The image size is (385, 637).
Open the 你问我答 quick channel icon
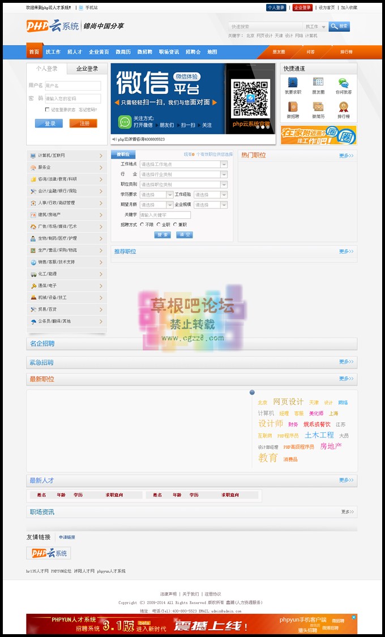[x=344, y=83]
